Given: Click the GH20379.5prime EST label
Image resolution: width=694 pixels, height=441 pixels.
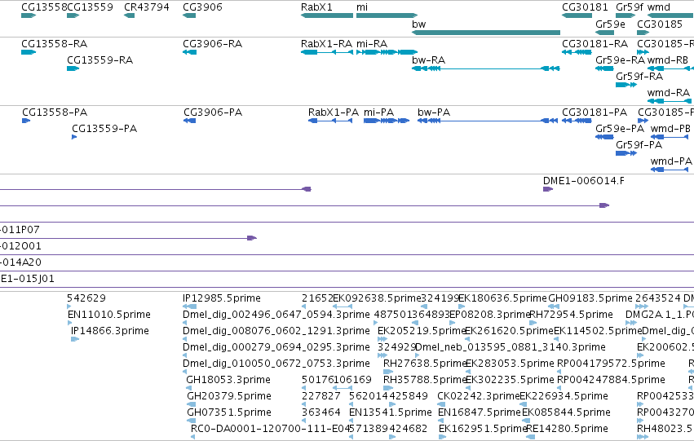Looking at the screenshot, I should (x=229, y=397).
